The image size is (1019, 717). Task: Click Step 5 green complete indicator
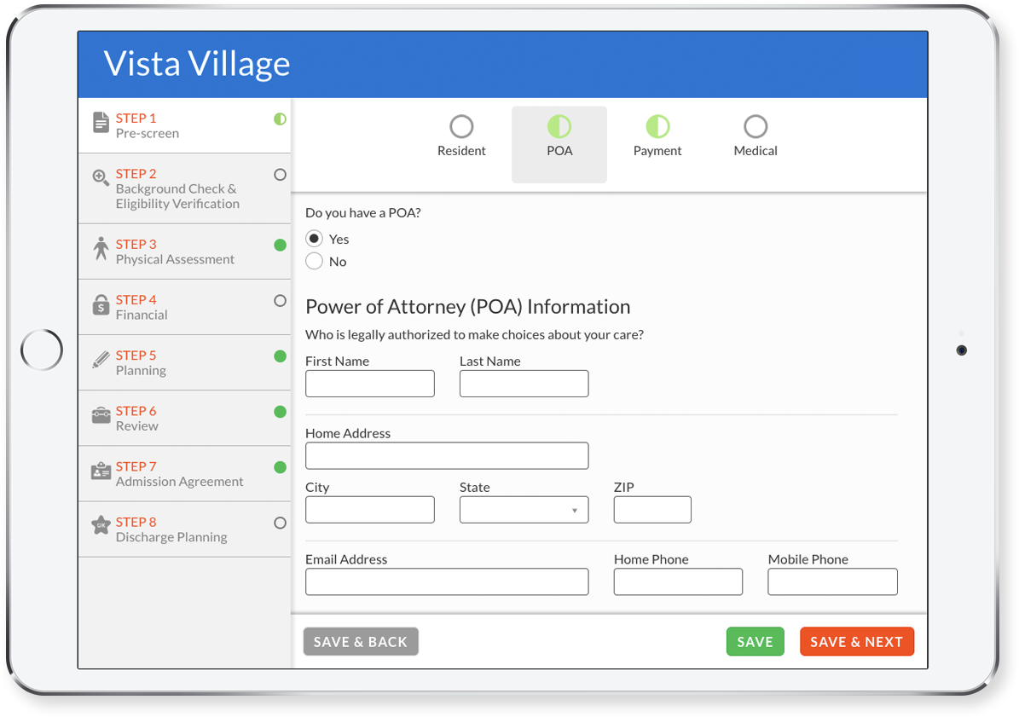280,356
